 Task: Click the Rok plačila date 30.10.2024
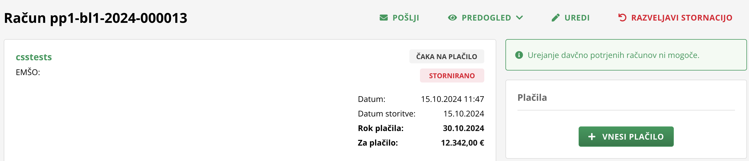pyautogui.click(x=463, y=128)
